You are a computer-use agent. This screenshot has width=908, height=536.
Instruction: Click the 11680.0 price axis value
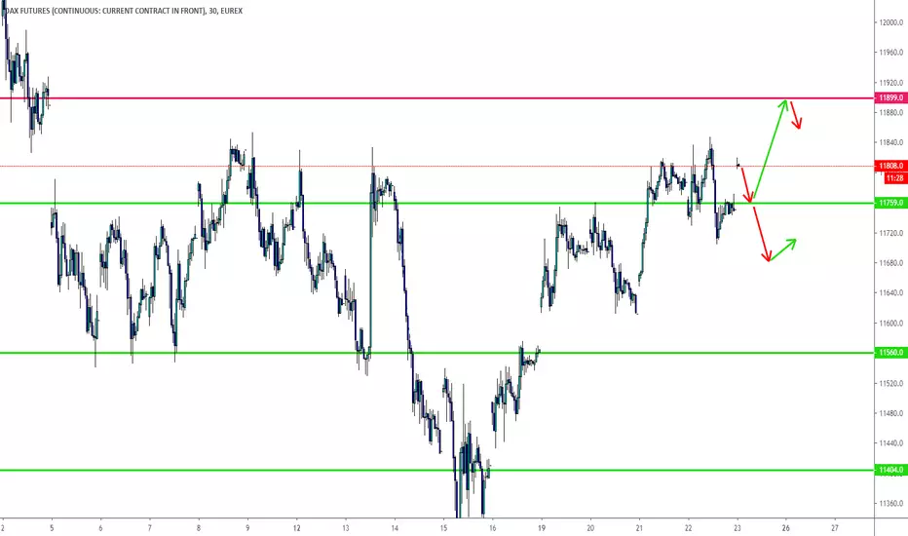click(x=891, y=263)
